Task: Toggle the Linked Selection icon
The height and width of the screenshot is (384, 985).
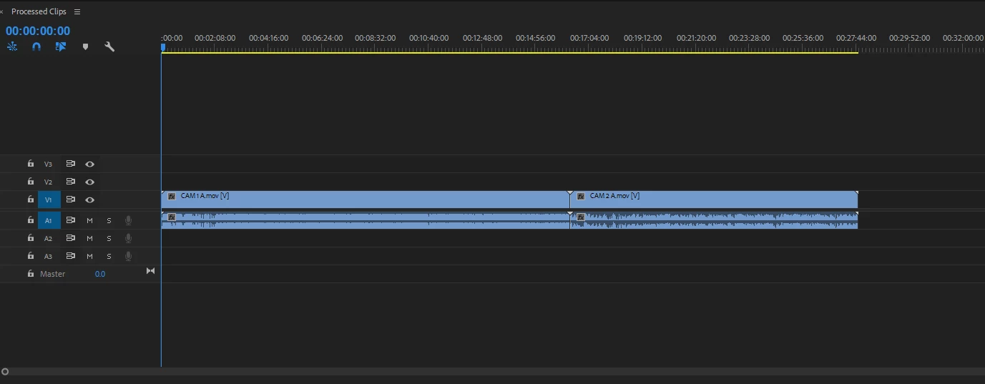Action: coord(61,46)
